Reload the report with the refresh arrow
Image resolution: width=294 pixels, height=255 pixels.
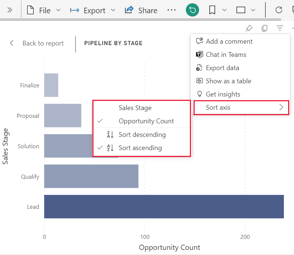point(278,10)
